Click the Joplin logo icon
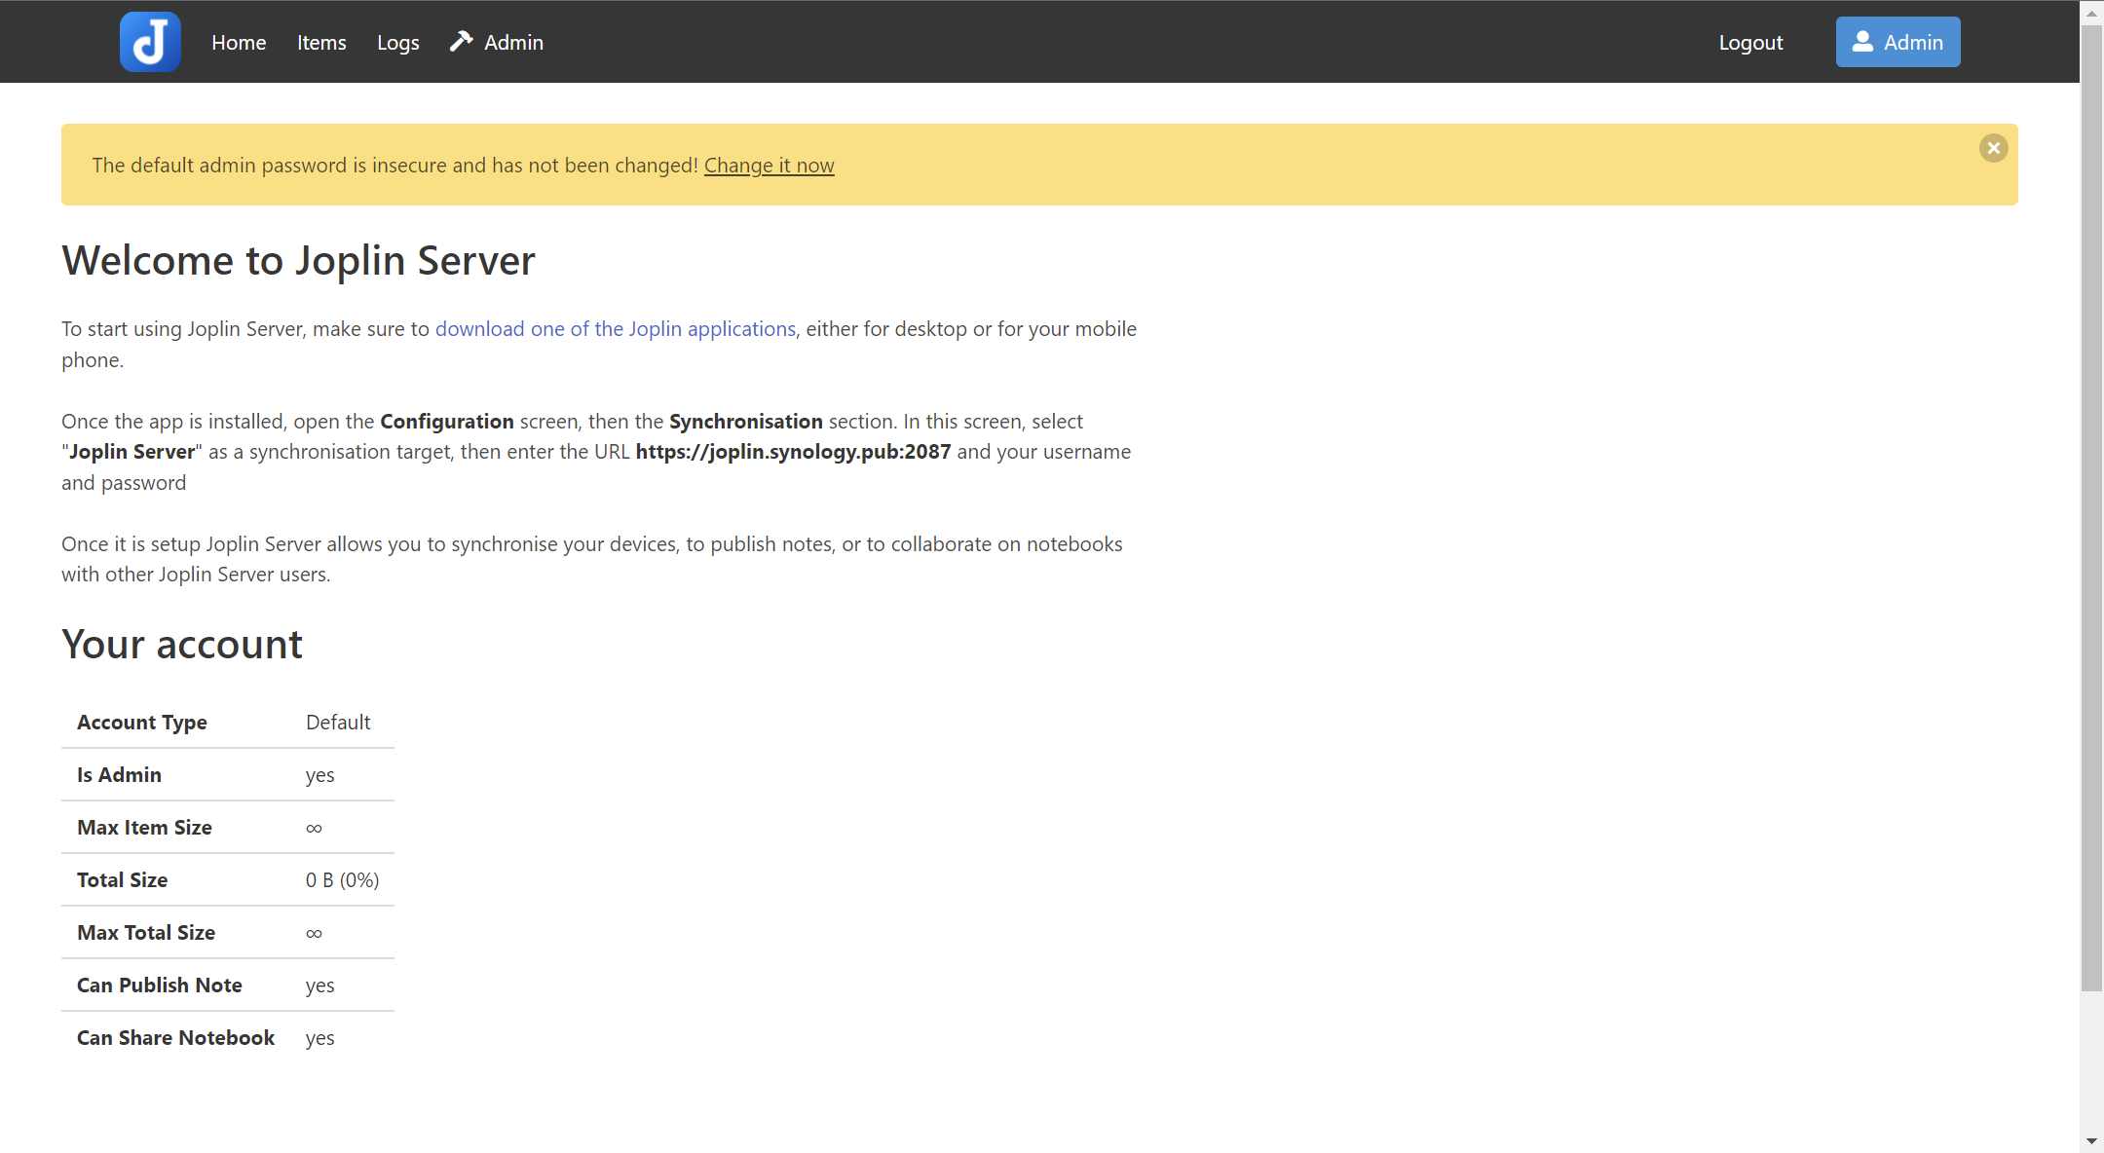The height and width of the screenshot is (1153, 2104). tap(150, 42)
